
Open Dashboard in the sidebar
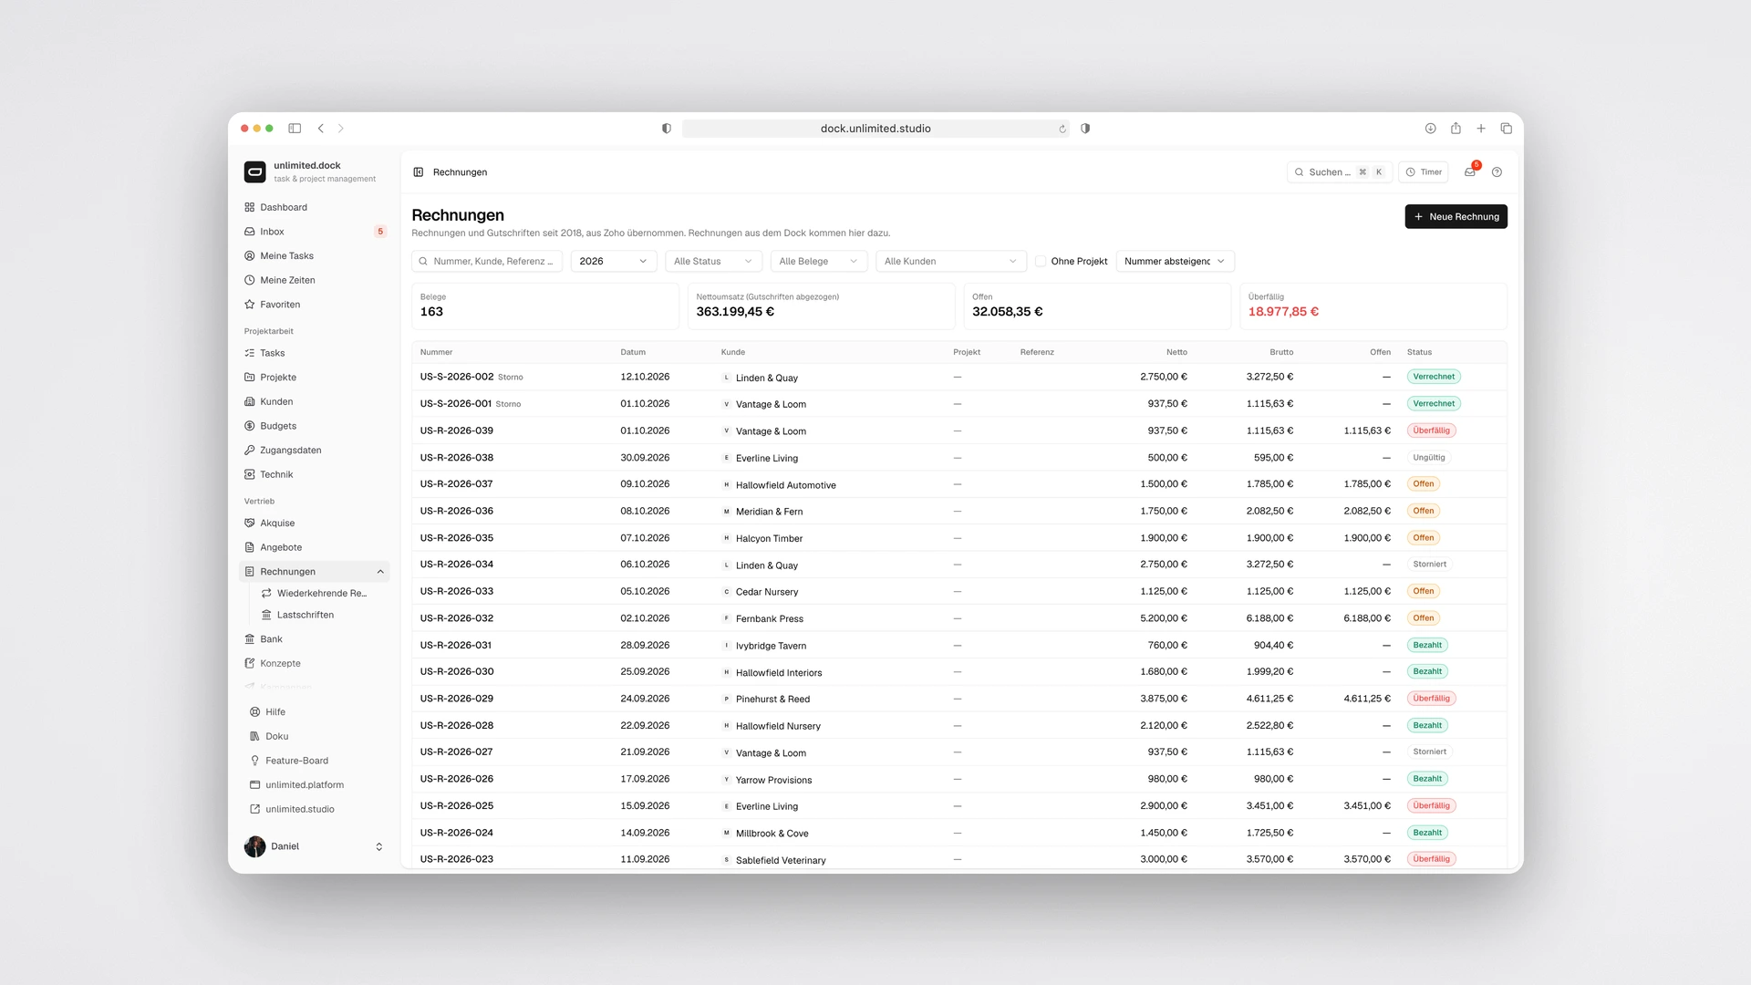pyautogui.click(x=315, y=207)
